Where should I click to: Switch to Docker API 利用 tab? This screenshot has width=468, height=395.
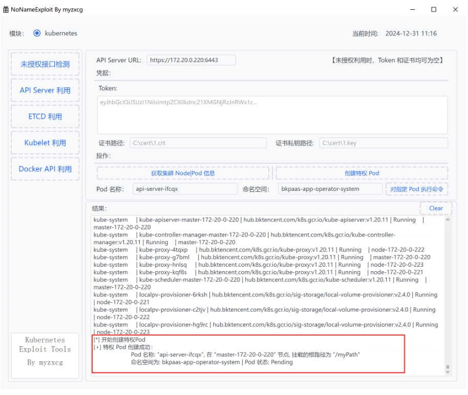[45, 169]
